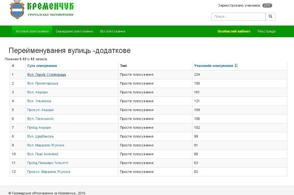This screenshot has height=195, width=294.
Task: Switch to Завершені опитування section
Action: (75, 31)
